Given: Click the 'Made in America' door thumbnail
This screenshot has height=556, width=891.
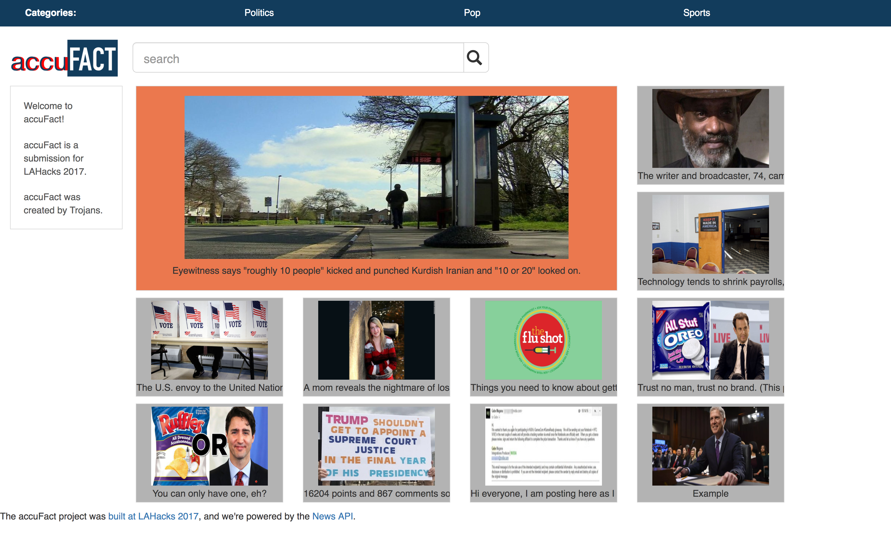Looking at the screenshot, I should (710, 234).
